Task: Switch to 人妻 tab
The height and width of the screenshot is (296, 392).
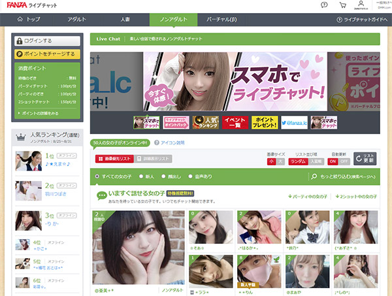Action: [125, 20]
